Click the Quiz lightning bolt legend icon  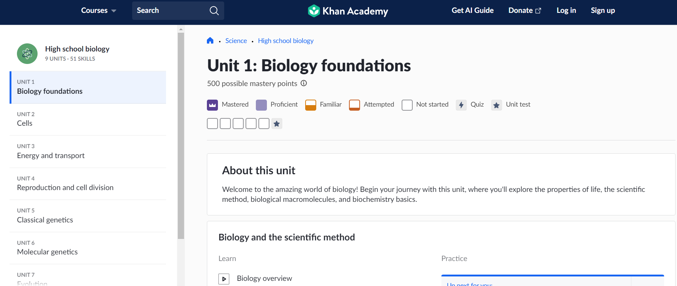pos(461,105)
